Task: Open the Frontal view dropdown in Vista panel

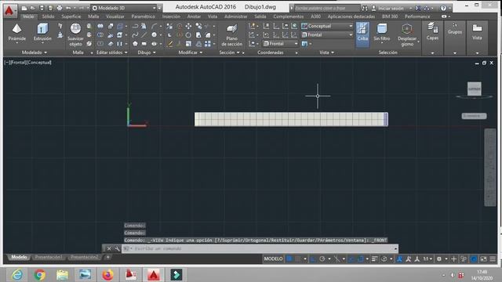Action: pos(327,34)
